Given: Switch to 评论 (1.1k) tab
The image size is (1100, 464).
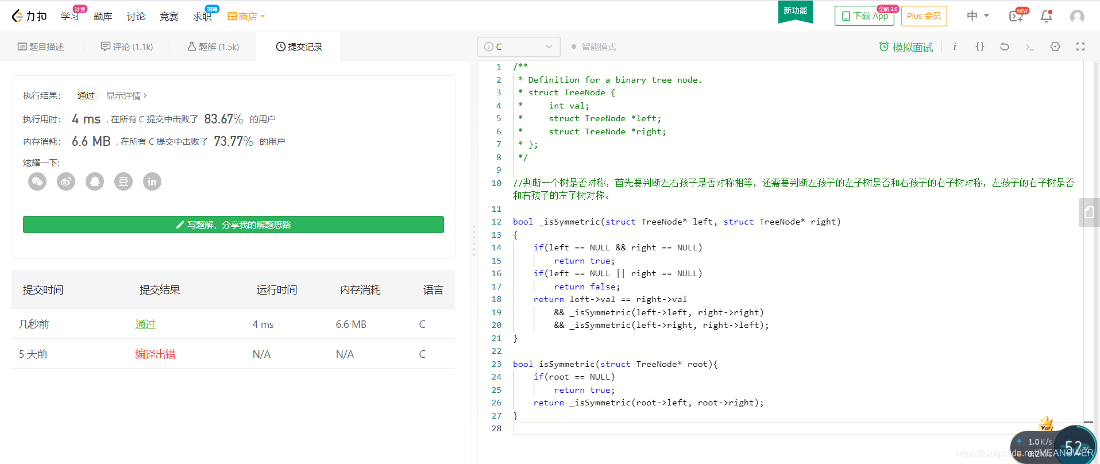Looking at the screenshot, I should [127, 47].
